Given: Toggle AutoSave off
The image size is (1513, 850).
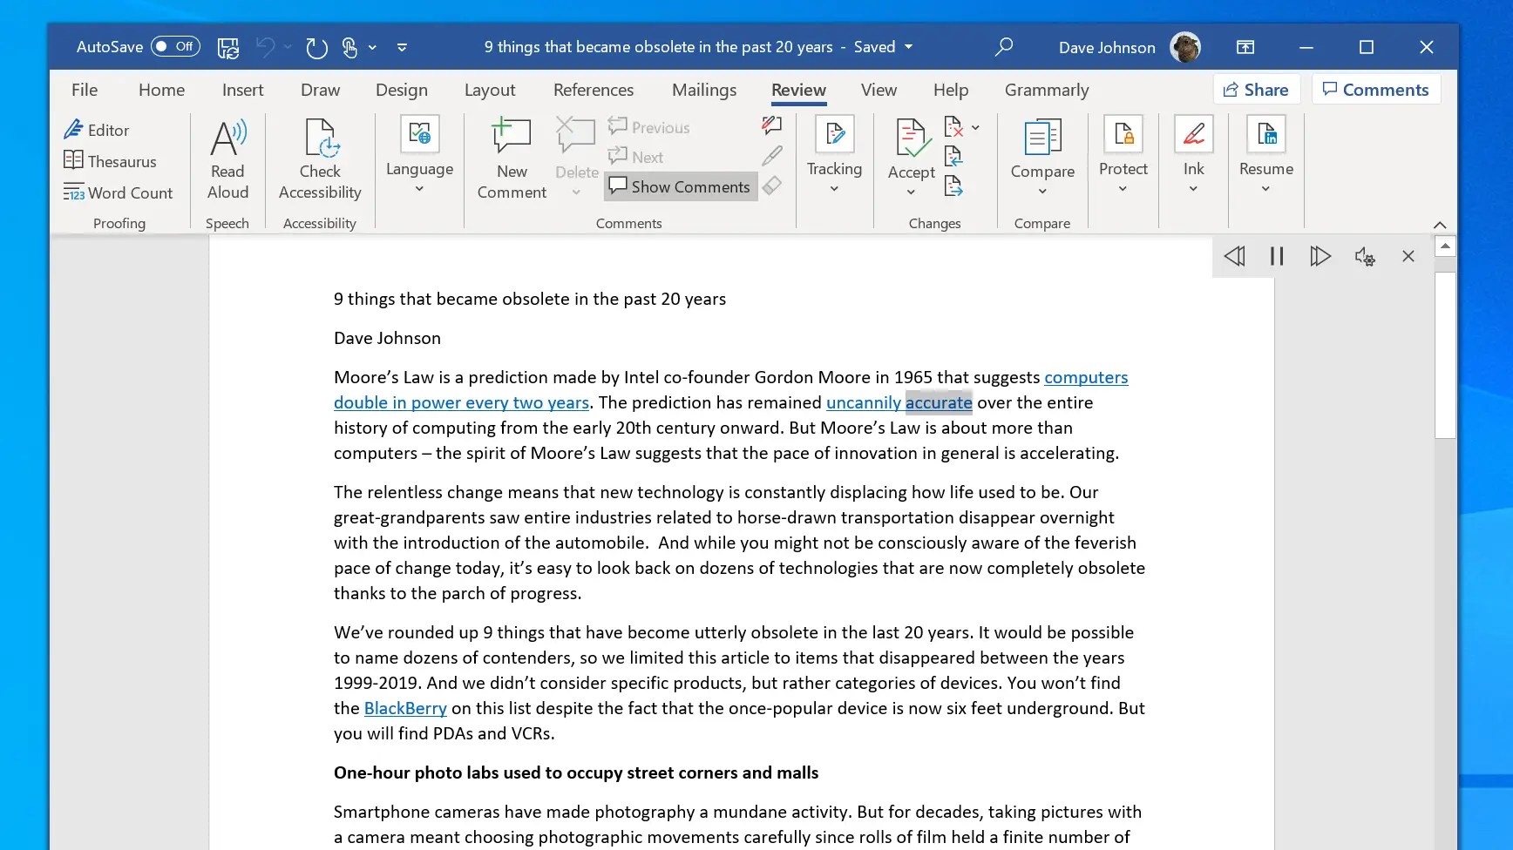Looking at the screenshot, I should coord(176,46).
